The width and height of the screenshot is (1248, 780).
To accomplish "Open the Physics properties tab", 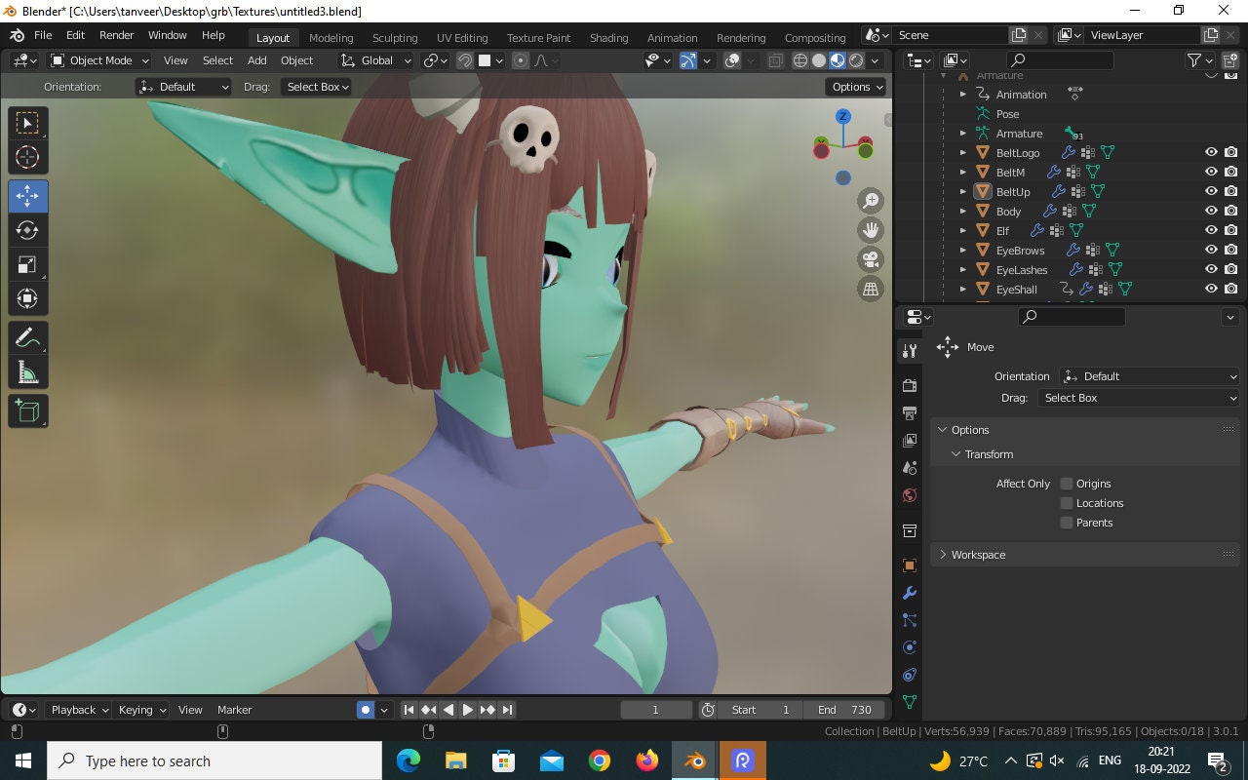I will (x=910, y=647).
